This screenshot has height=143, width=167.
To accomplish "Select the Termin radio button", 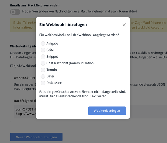I will pyautogui.click(x=43, y=70).
